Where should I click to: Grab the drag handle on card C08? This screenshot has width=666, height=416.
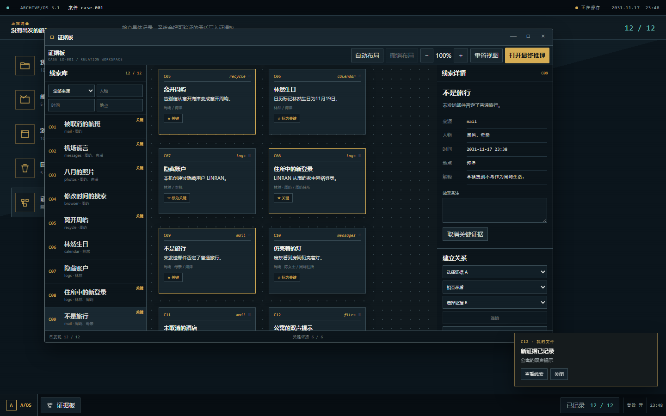(359, 156)
